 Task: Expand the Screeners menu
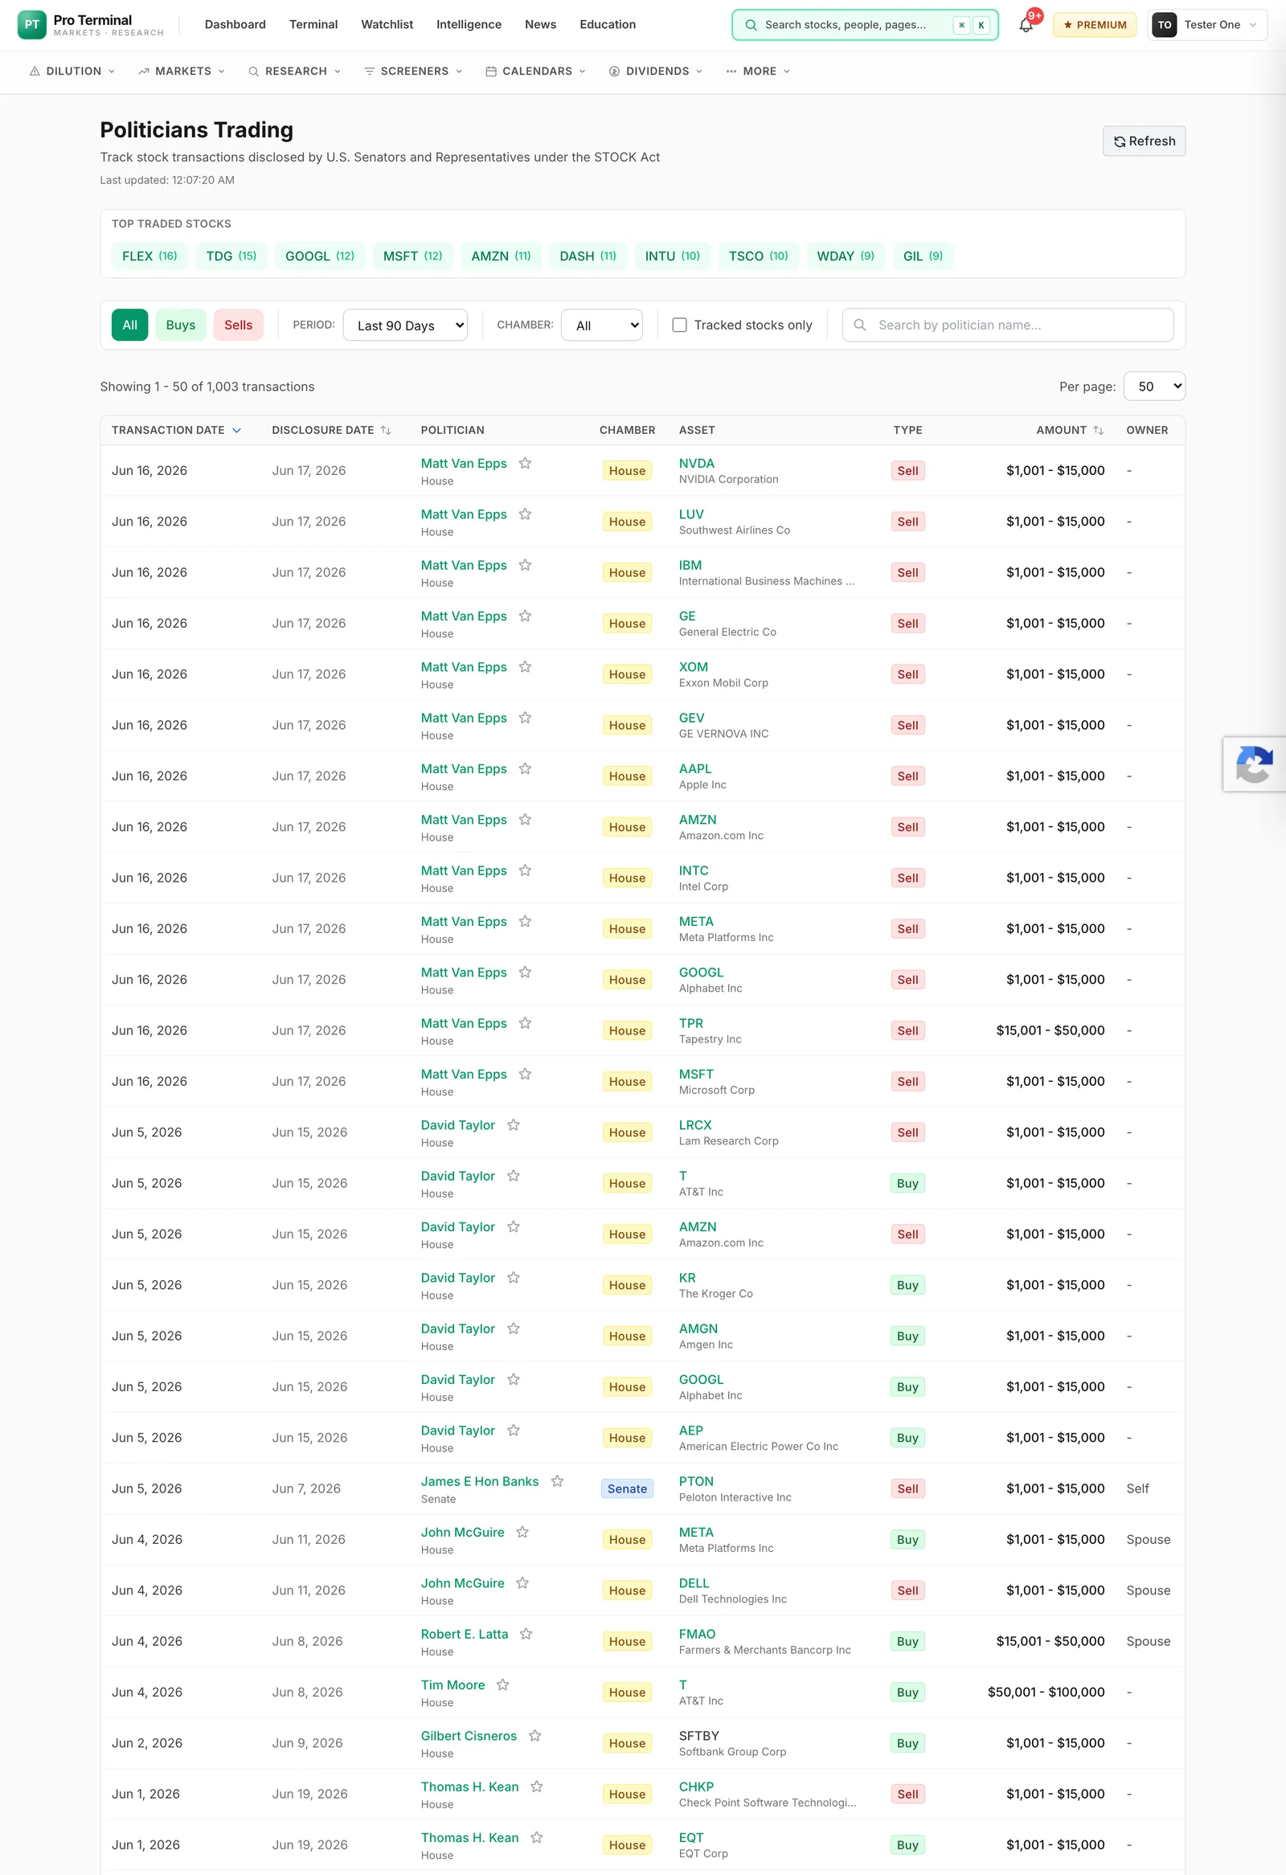click(413, 71)
